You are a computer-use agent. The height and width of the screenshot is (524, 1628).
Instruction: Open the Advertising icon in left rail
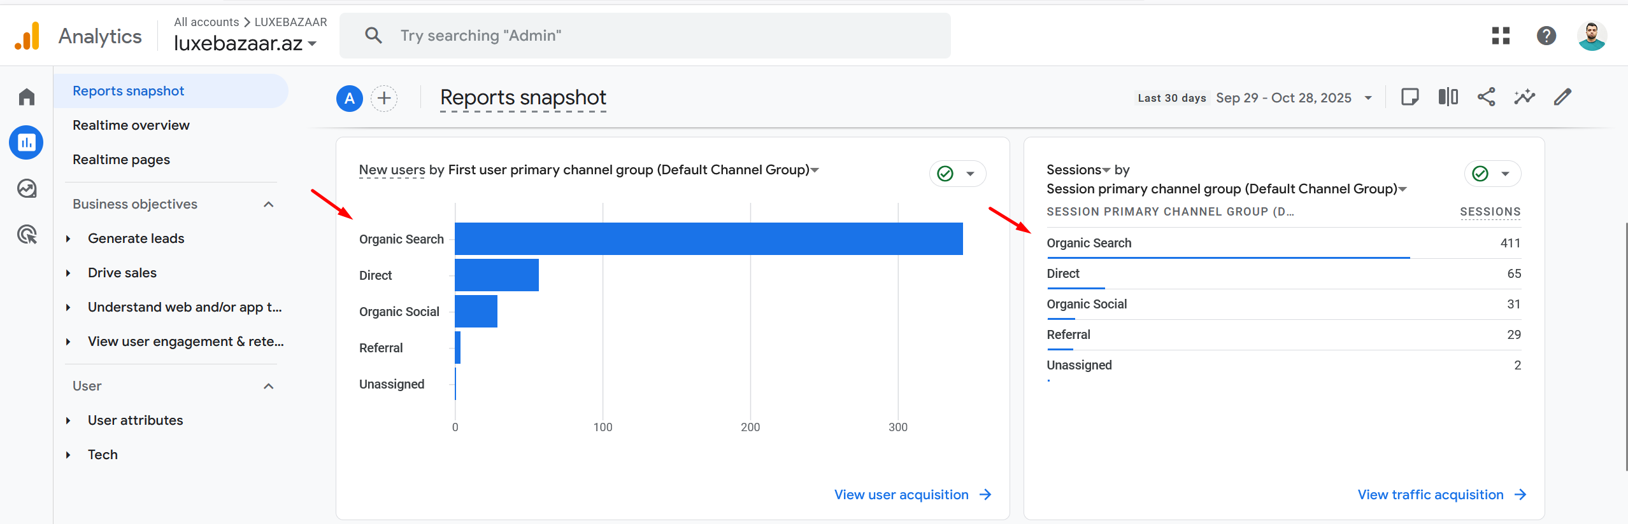pyautogui.click(x=27, y=235)
